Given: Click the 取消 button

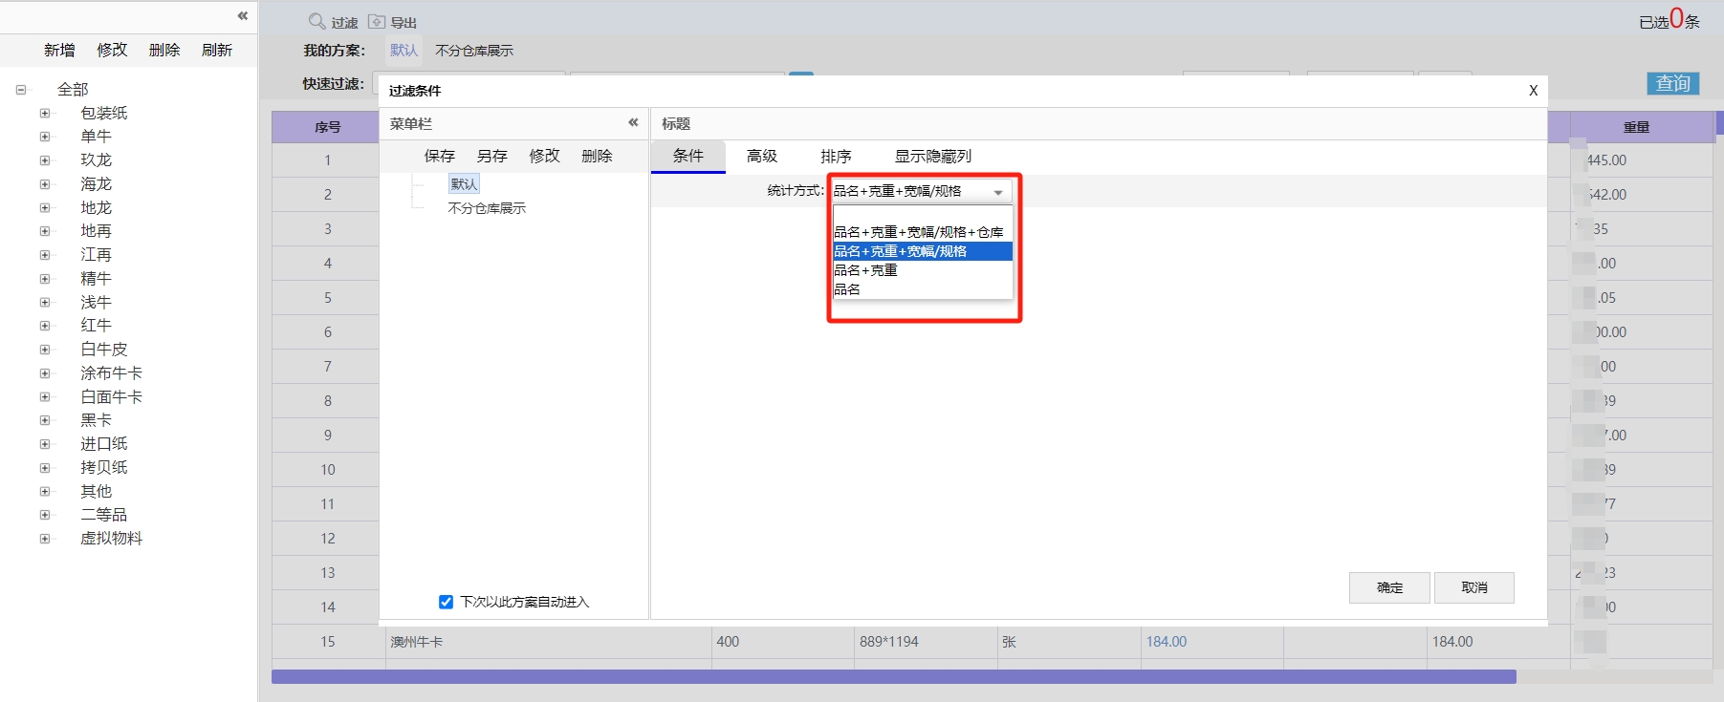Looking at the screenshot, I should [1473, 587].
